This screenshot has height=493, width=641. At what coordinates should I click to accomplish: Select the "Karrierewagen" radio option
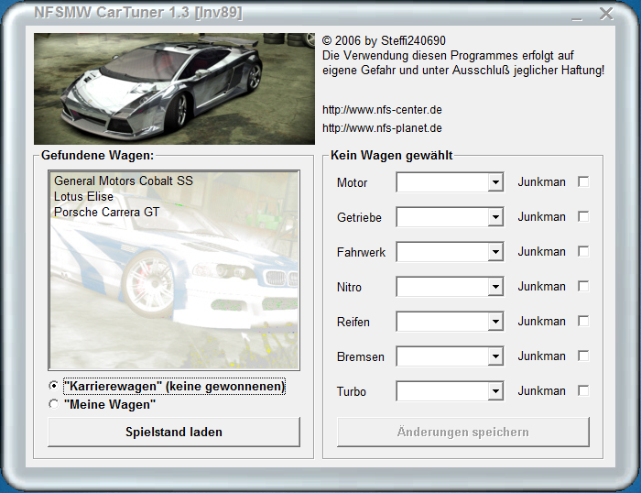click(54, 387)
